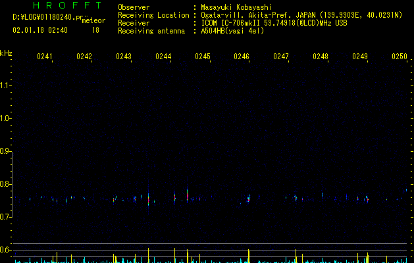Click the 0248 time marker
Image resolution: width=414 pixels, height=263 pixels.
click(321, 57)
